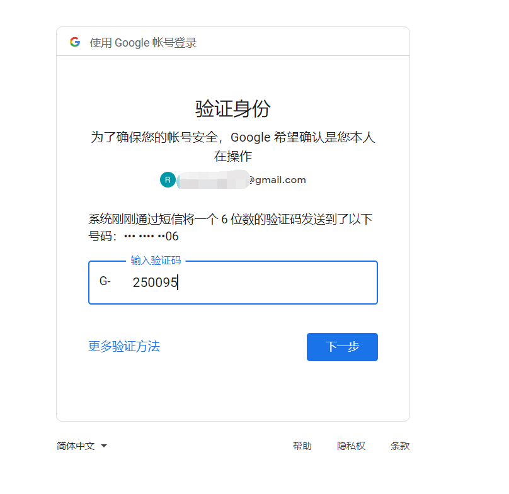Click the blurred account username area

pyautogui.click(x=212, y=180)
